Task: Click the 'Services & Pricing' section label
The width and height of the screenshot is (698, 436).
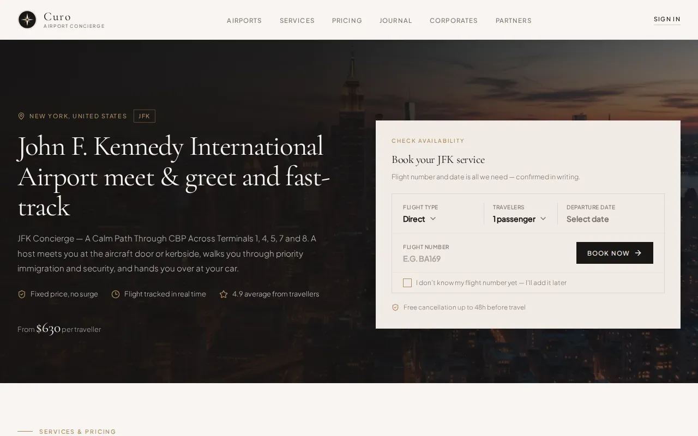Action: point(77,432)
